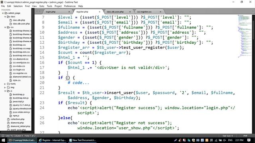Place cursor on line 20 comment code

tap(78, 83)
